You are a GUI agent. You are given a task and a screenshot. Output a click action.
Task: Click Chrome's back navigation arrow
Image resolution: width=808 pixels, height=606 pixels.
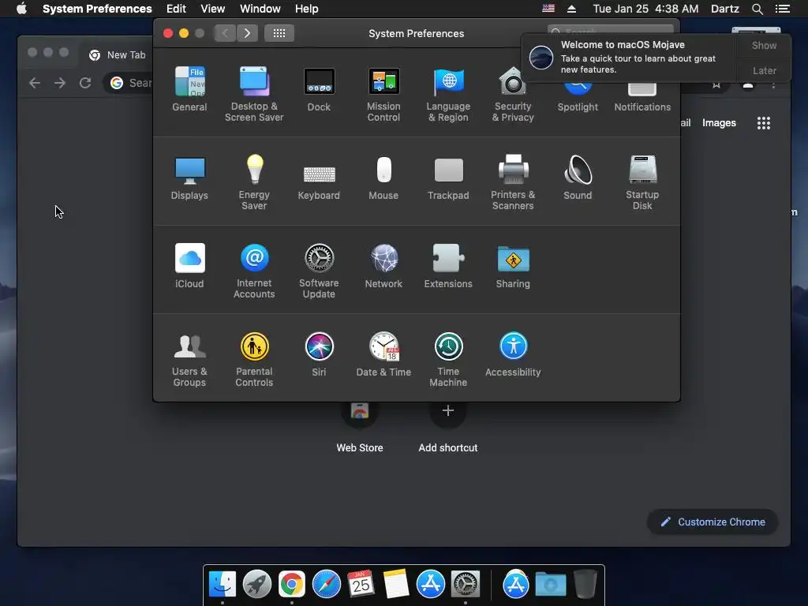click(35, 82)
